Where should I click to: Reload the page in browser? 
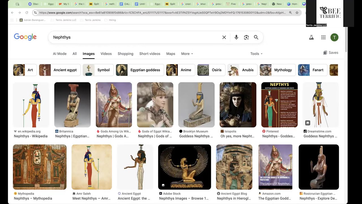(x=27, y=13)
